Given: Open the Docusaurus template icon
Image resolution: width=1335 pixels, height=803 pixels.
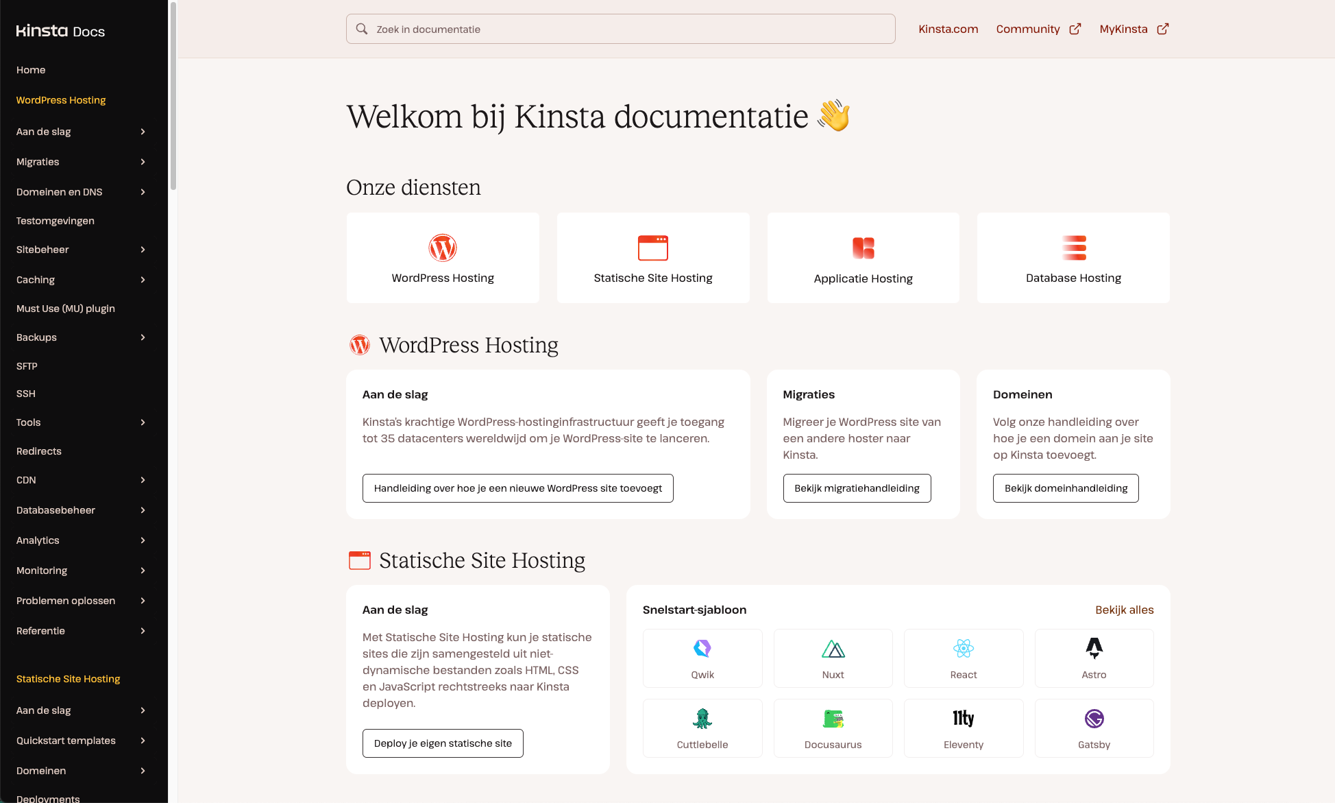Looking at the screenshot, I should (832, 719).
